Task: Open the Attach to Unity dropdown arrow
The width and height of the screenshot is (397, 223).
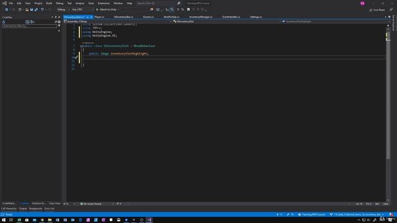Action: (118, 10)
